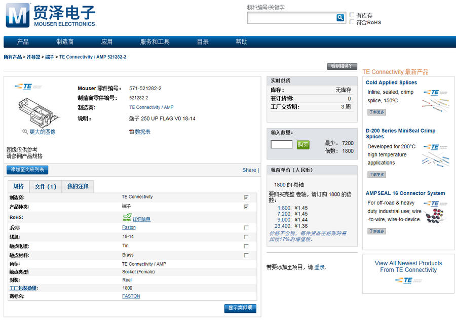Click the Mouser Electronics logo

point(51,15)
